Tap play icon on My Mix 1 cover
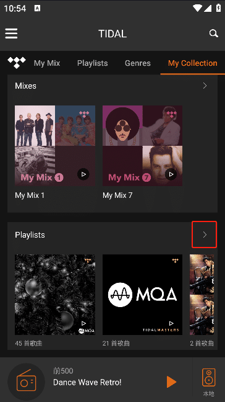This screenshot has width=225, height=402. (83, 174)
